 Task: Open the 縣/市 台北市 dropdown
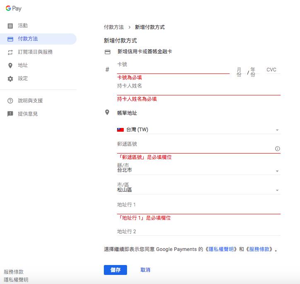coord(199,169)
